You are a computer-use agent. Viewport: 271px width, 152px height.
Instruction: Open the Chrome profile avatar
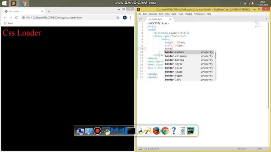(124, 18)
